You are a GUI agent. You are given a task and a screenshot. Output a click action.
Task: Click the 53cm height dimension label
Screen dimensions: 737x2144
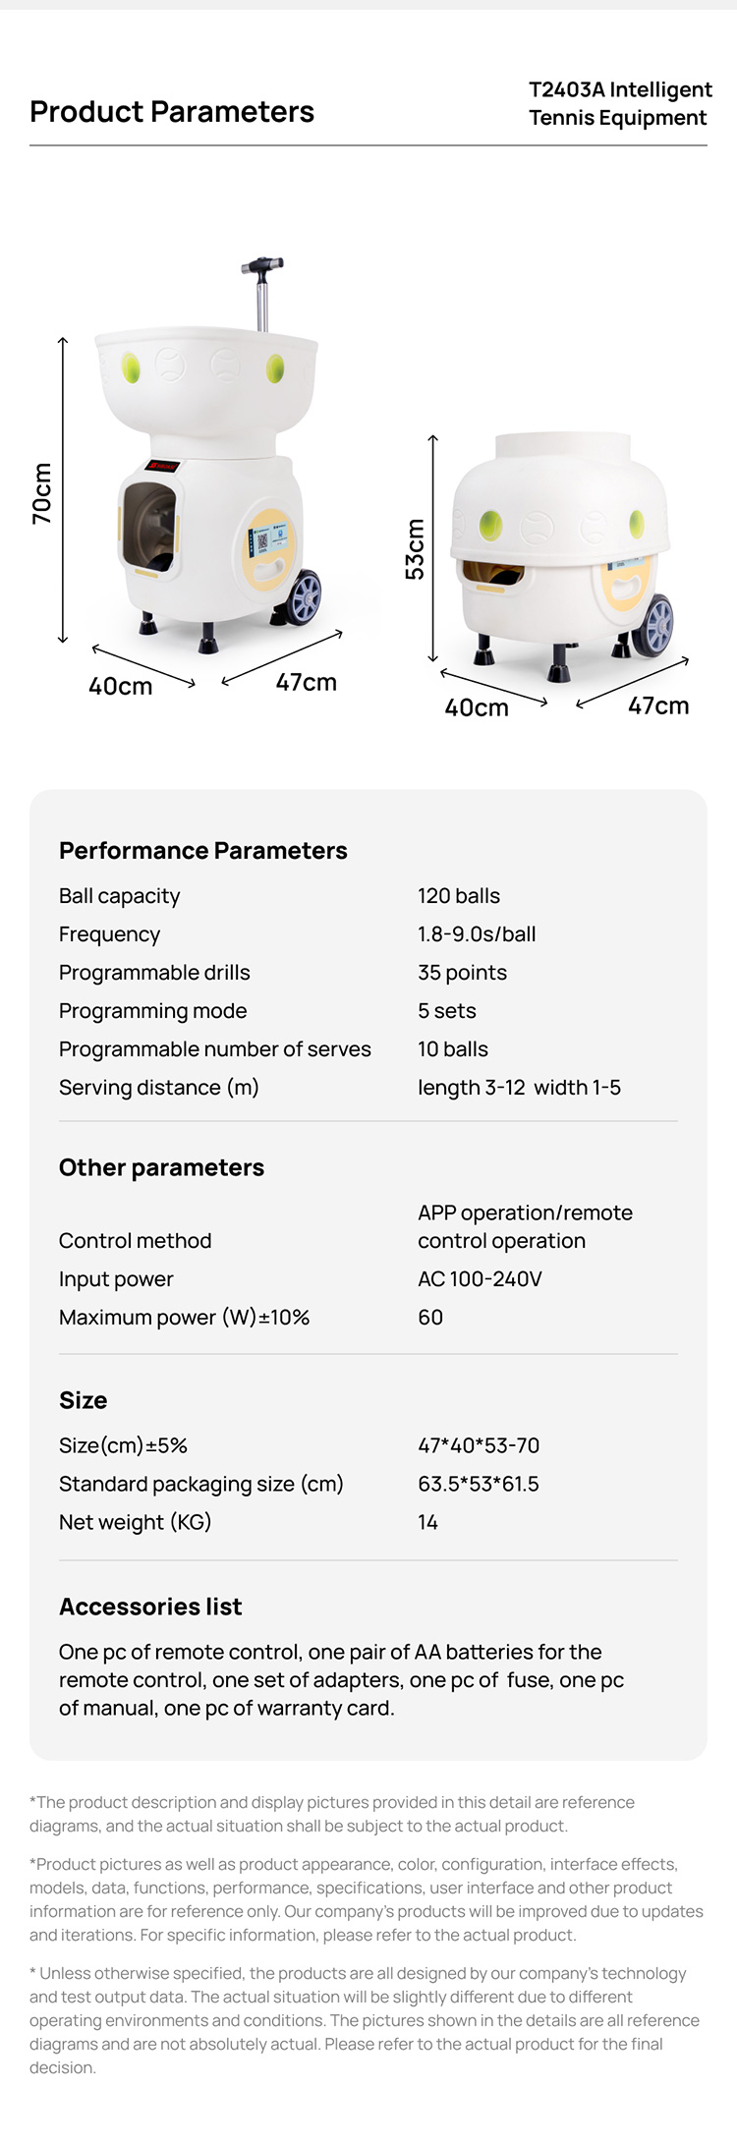coord(416,548)
